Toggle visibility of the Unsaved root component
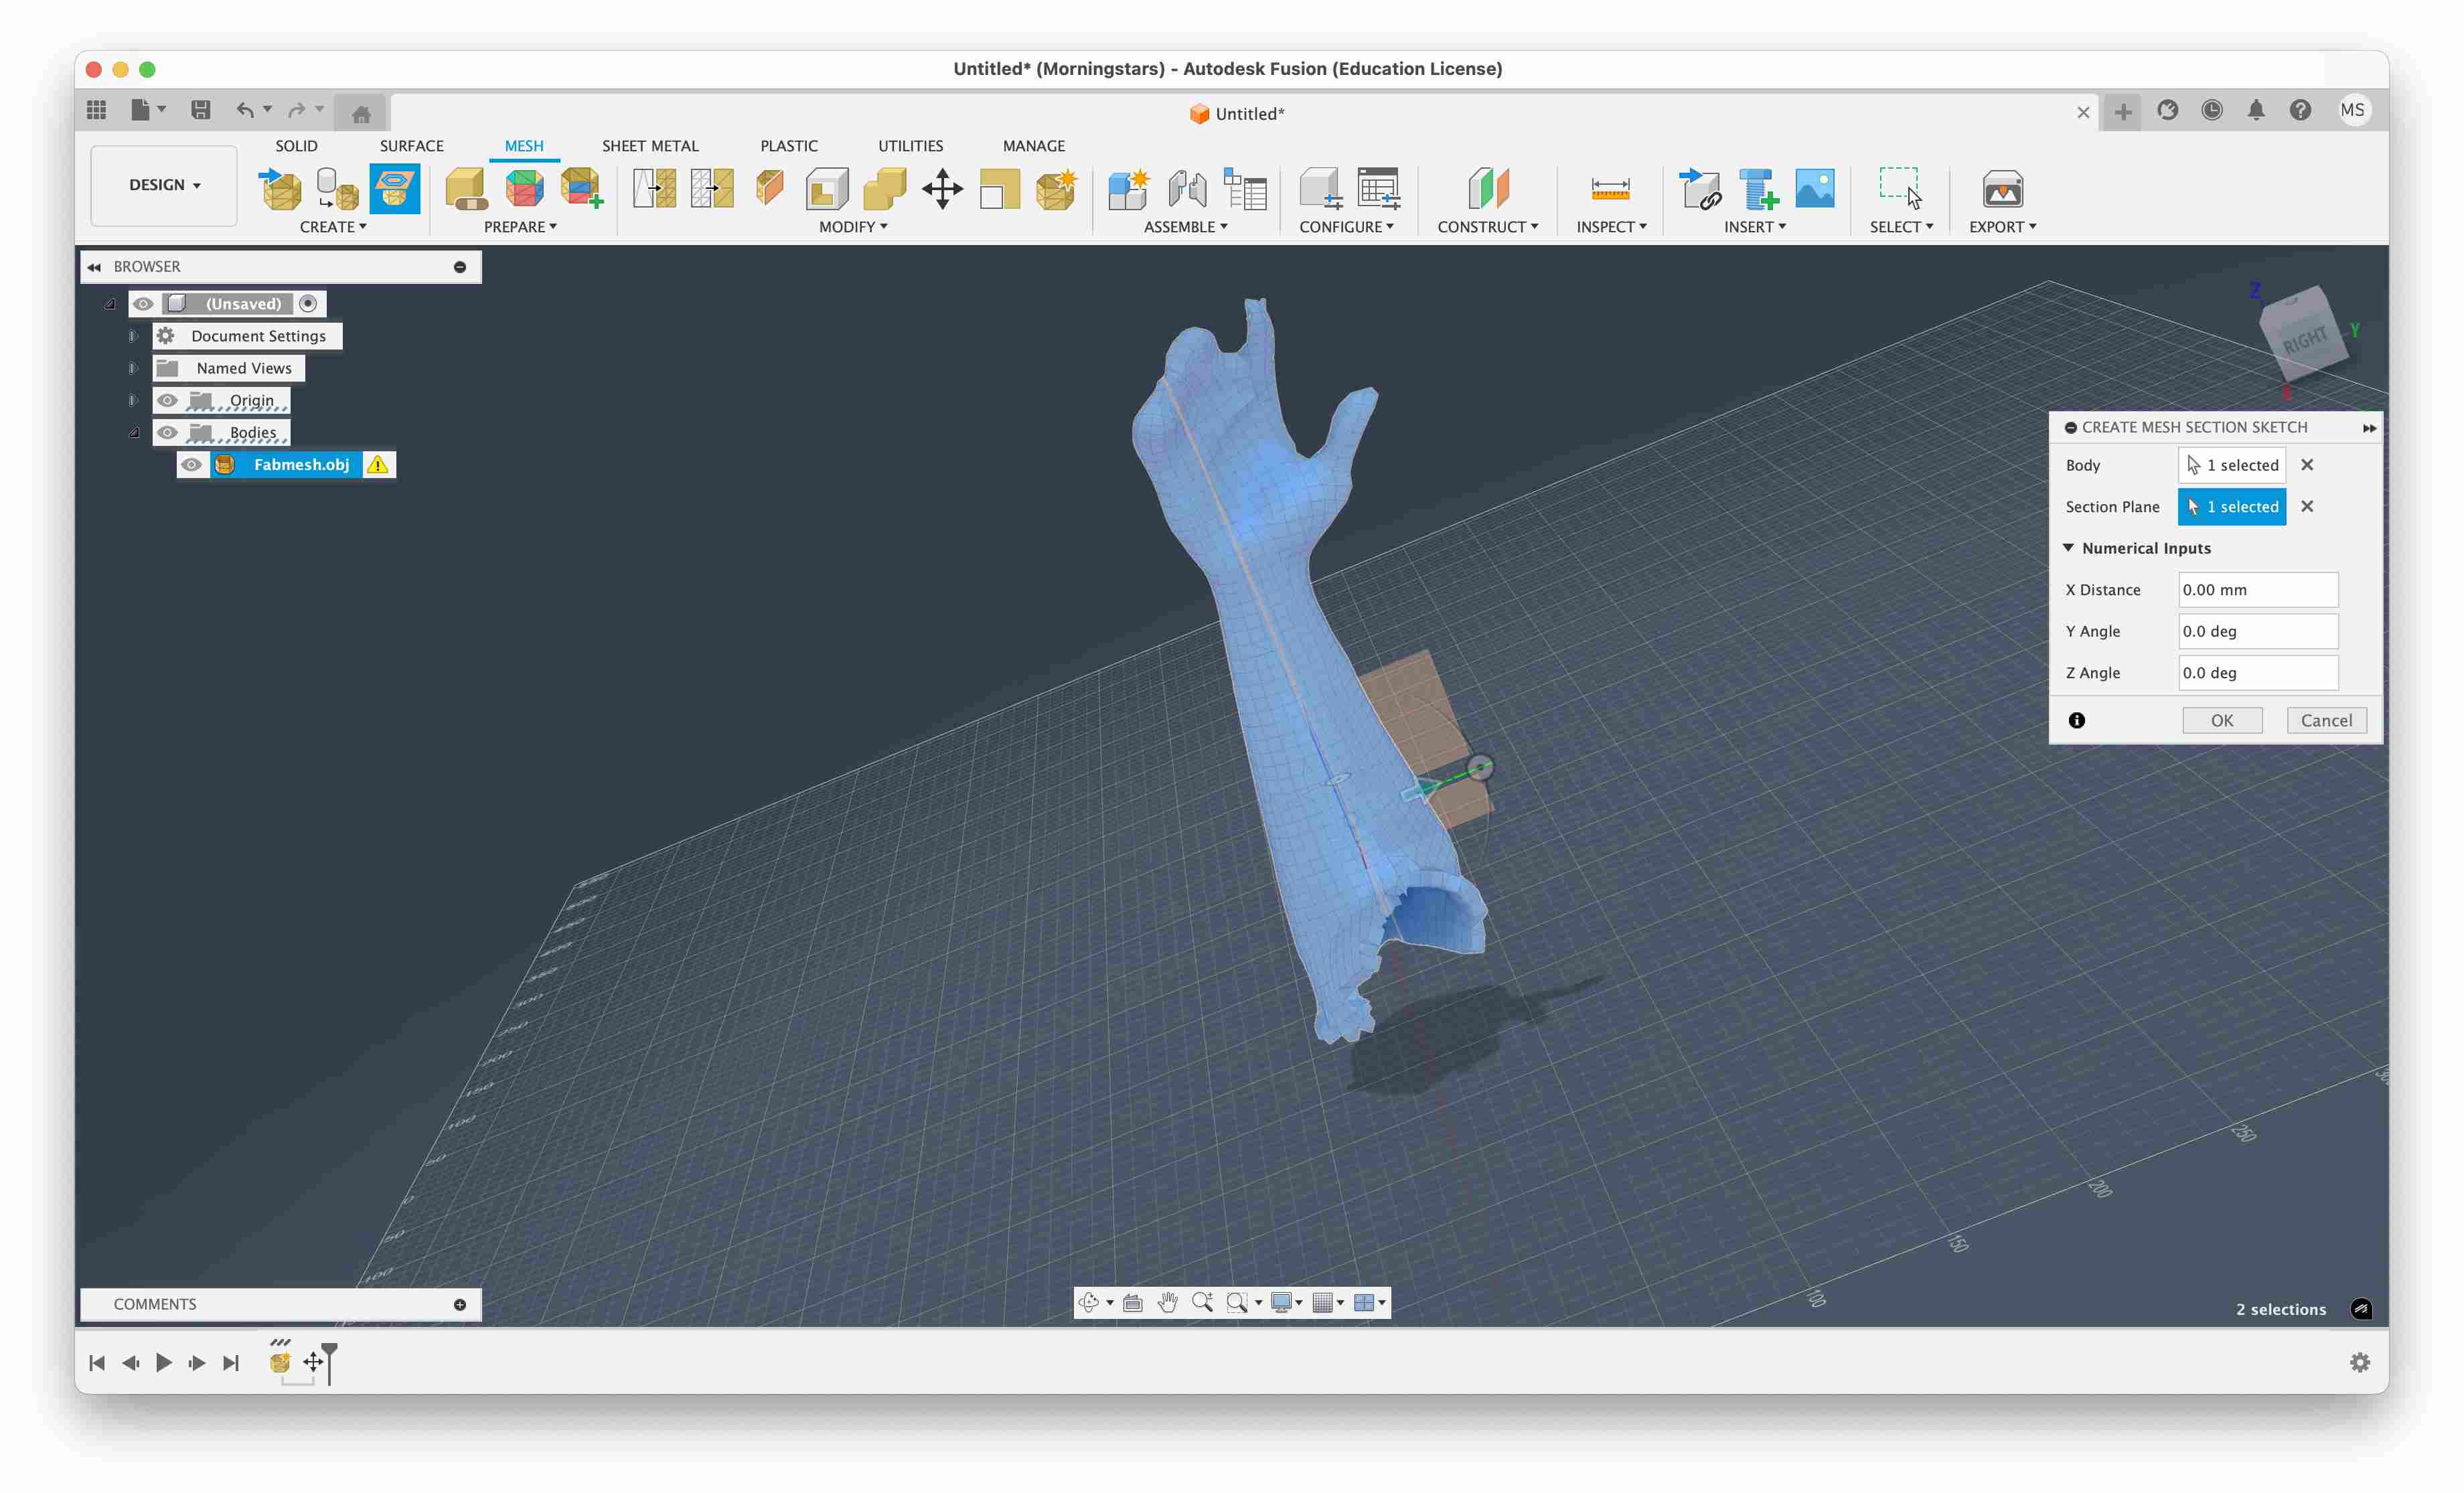Viewport: 2464px width, 1493px height. 143,303
